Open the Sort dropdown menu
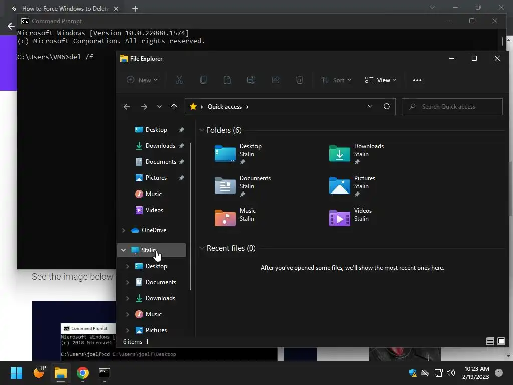513x385 pixels. [336, 80]
